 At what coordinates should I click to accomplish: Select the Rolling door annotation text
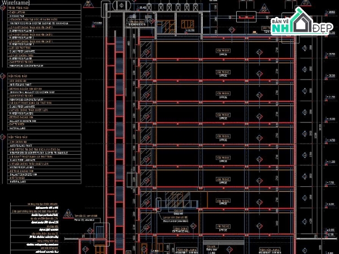pos(211,249)
